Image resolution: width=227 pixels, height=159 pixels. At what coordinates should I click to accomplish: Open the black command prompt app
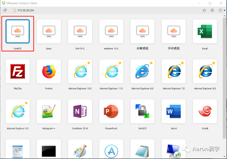click(49, 149)
